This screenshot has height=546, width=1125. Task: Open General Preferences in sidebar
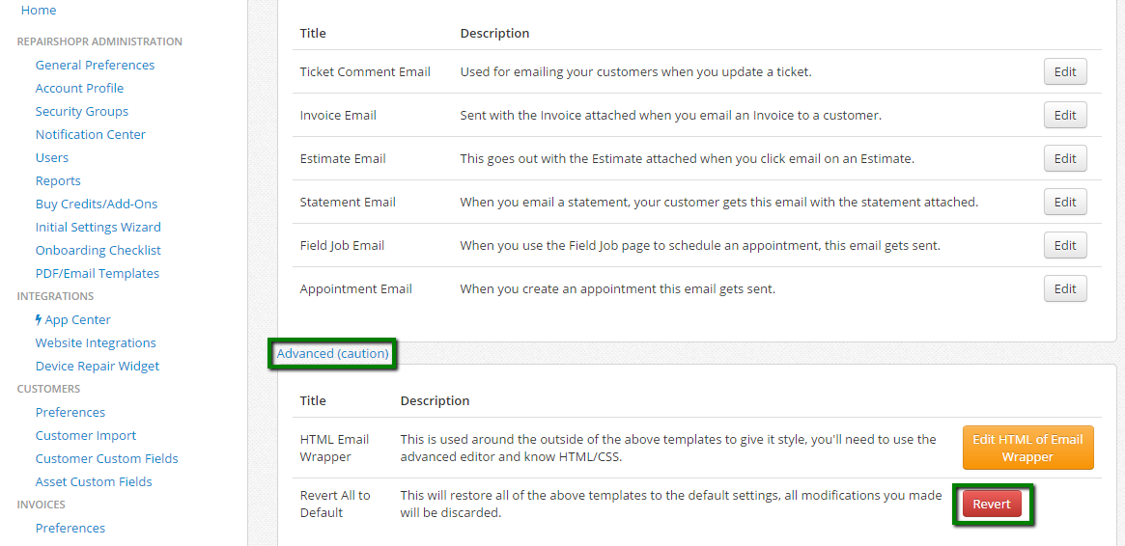pos(95,66)
